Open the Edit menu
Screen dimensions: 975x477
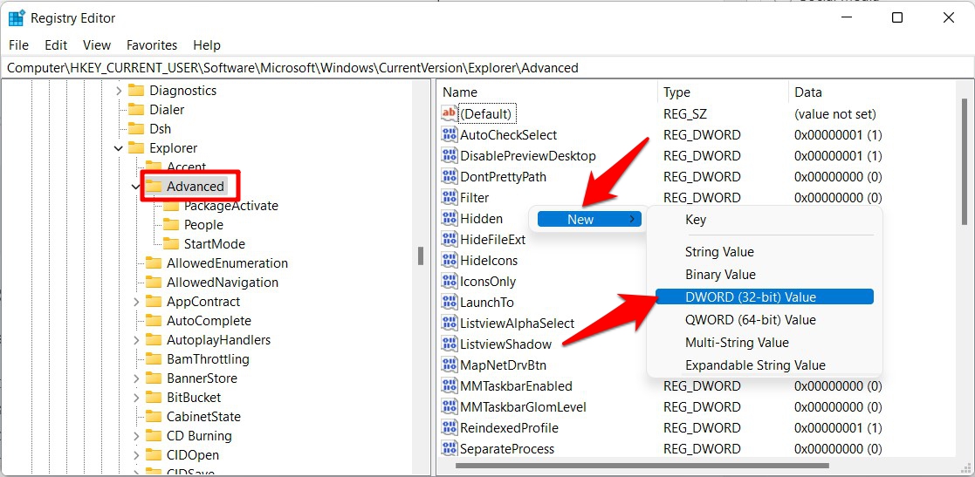[56, 45]
